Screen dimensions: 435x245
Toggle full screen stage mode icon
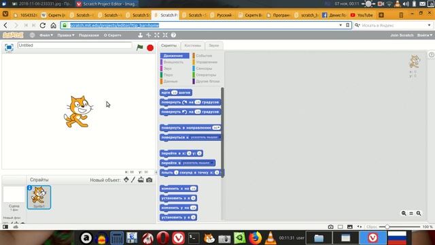tap(9, 47)
